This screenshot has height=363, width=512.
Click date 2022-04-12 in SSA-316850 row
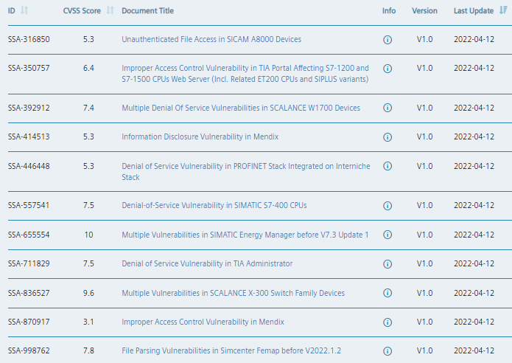tap(474, 39)
